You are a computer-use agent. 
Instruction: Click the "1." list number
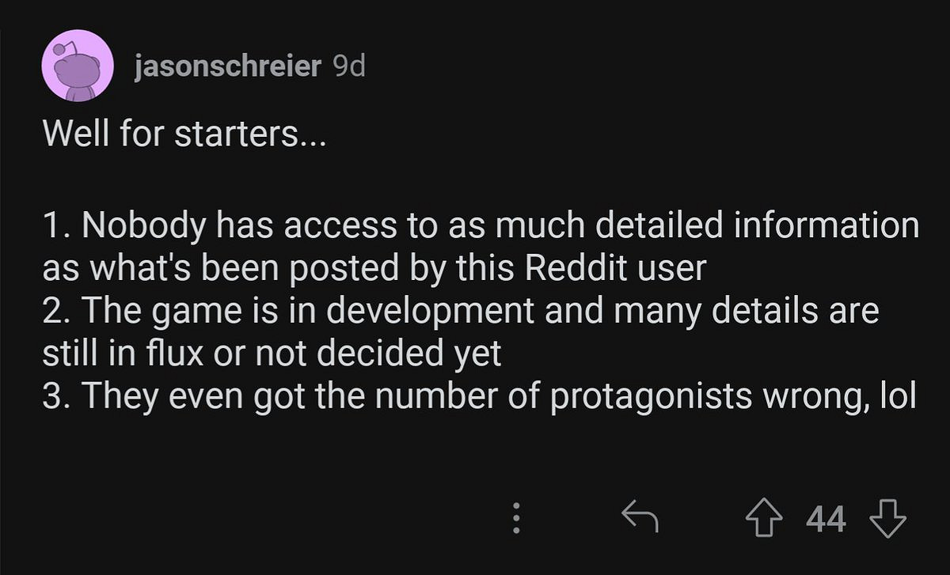[x=56, y=226]
